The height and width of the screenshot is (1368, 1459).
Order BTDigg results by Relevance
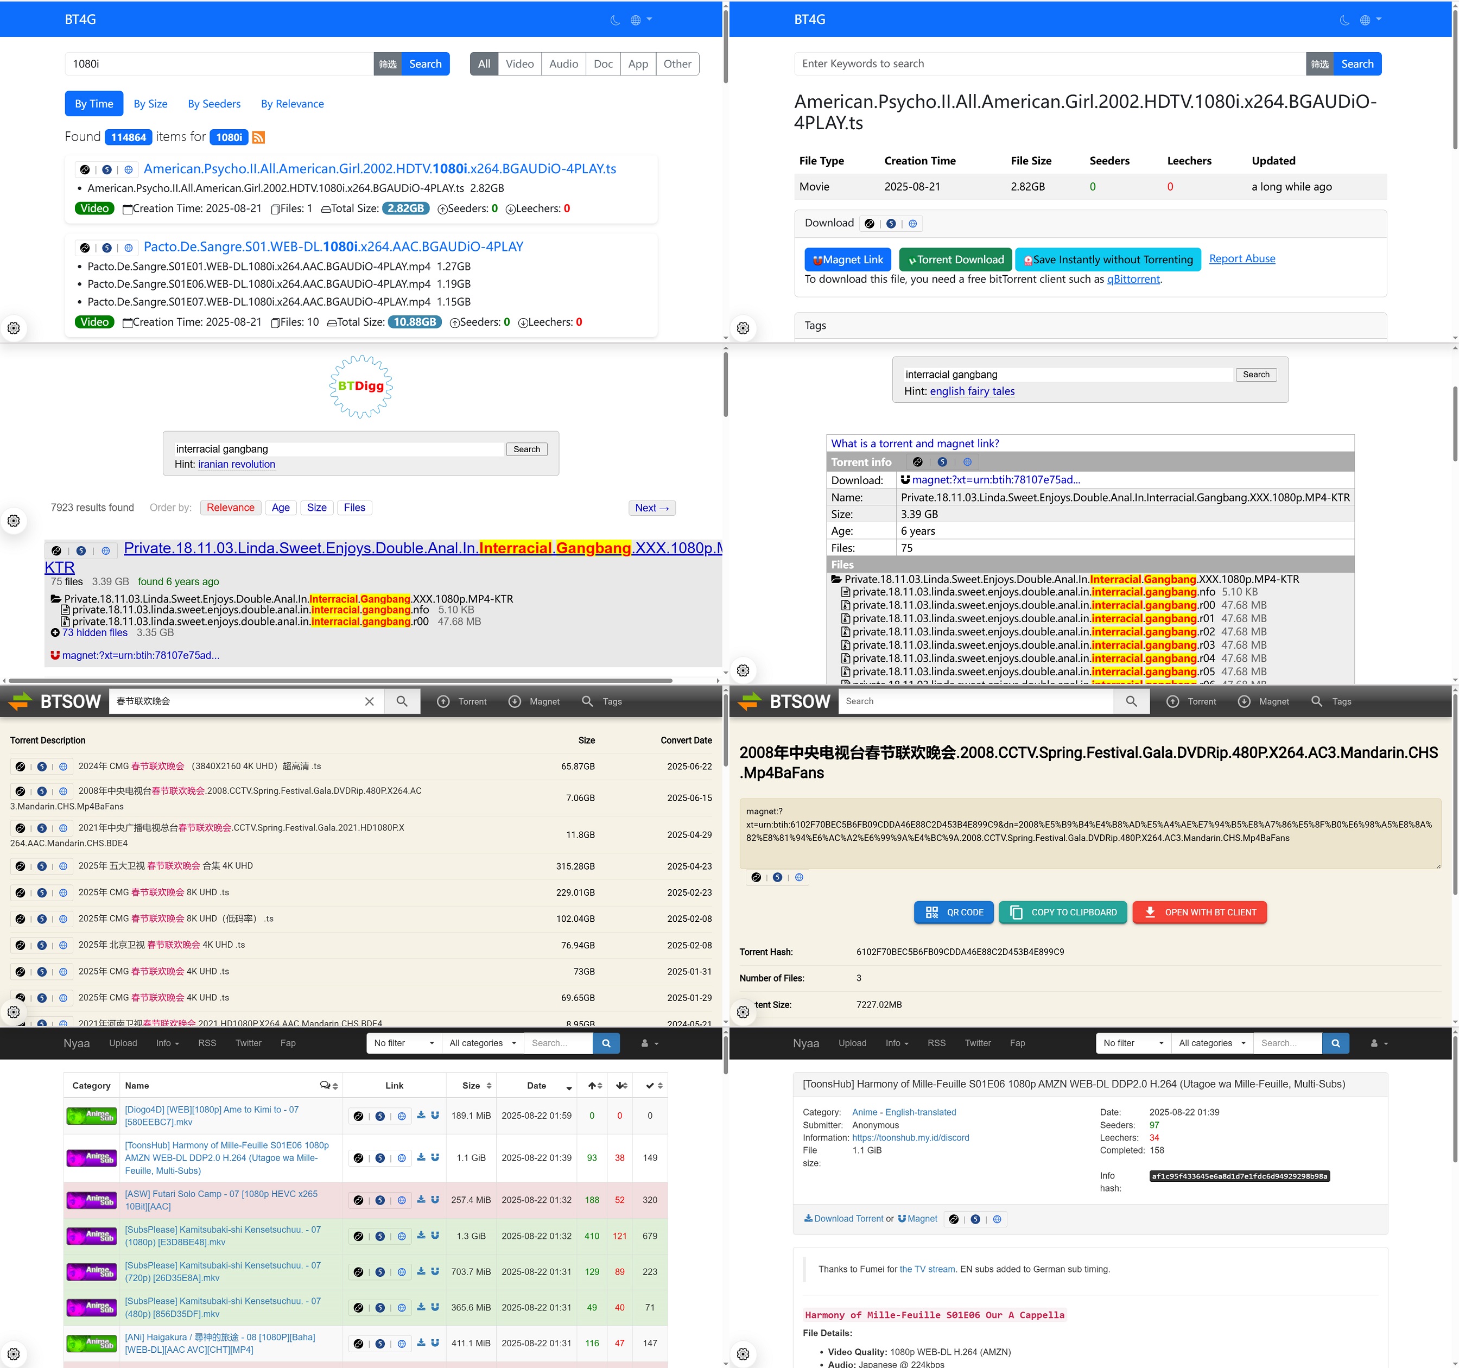pos(231,508)
